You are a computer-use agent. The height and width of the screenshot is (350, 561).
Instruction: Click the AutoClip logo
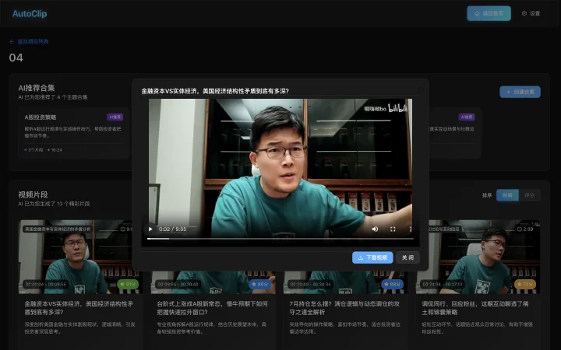30,13
